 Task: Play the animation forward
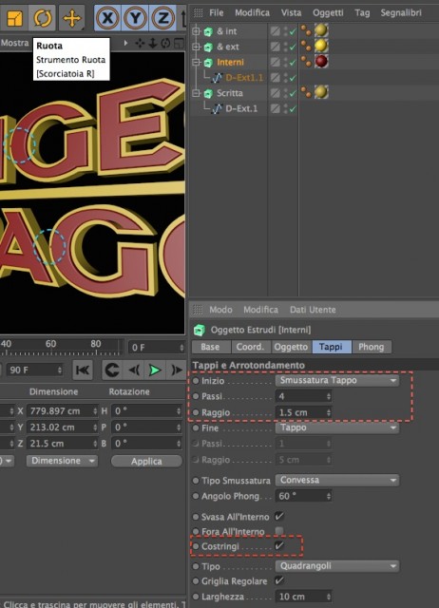coord(155,370)
